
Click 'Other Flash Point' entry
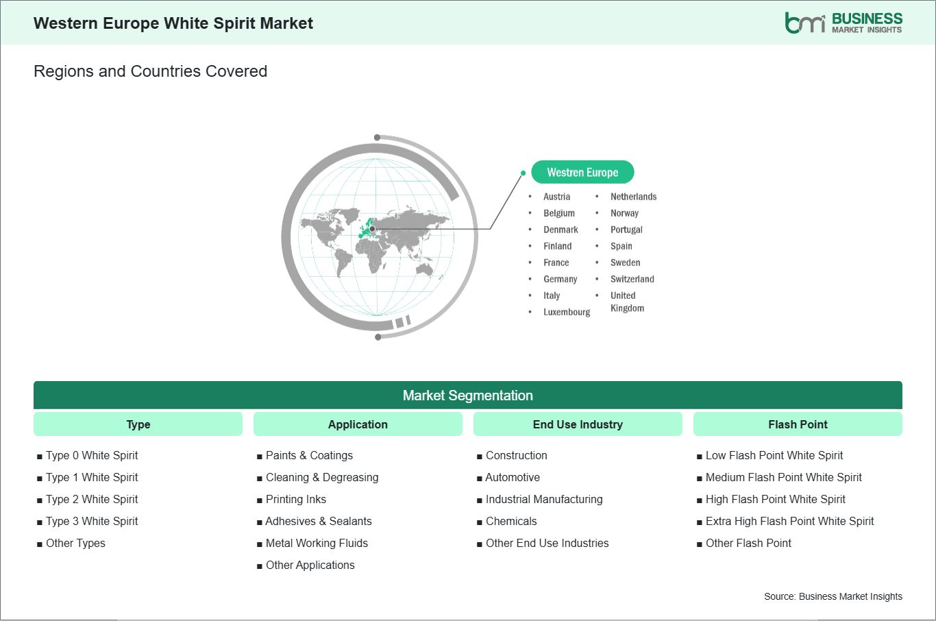pyautogui.click(x=748, y=543)
